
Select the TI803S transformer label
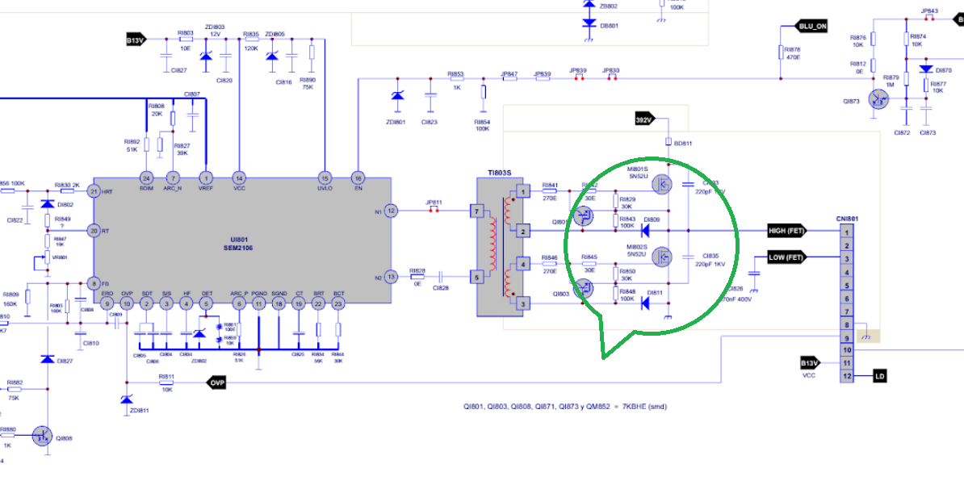[x=499, y=173]
